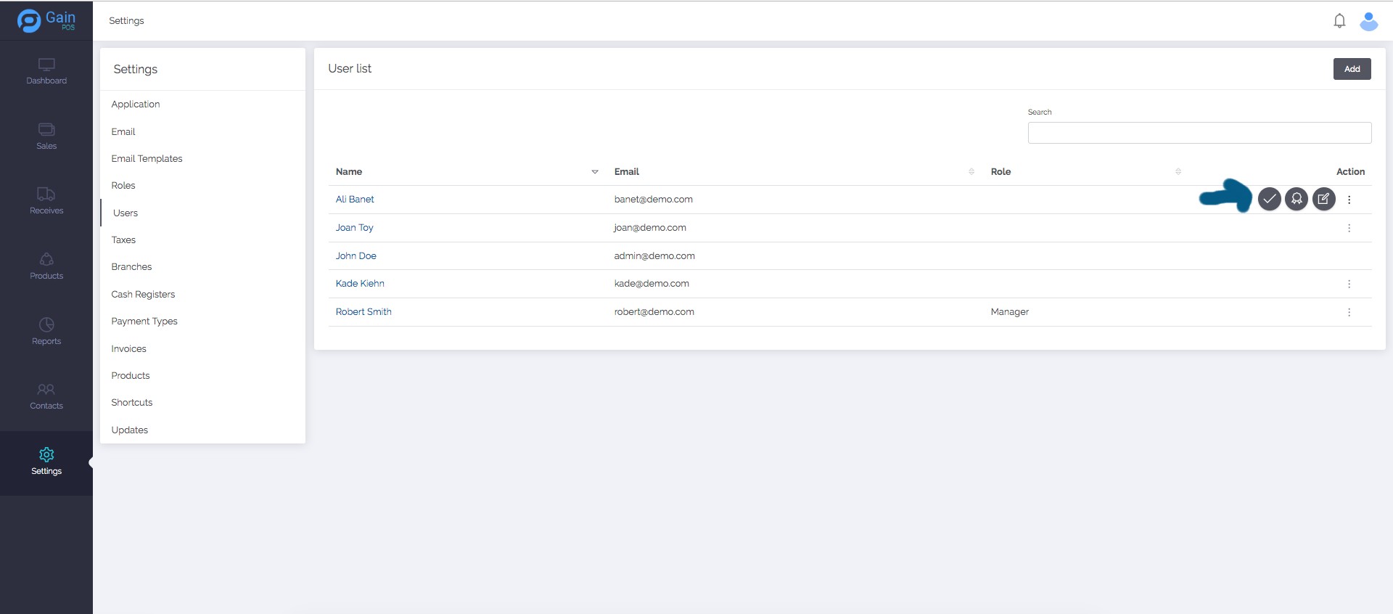Open the three-dot menu for Joan Toy
Image resolution: width=1393 pixels, height=614 pixels.
click(x=1349, y=228)
